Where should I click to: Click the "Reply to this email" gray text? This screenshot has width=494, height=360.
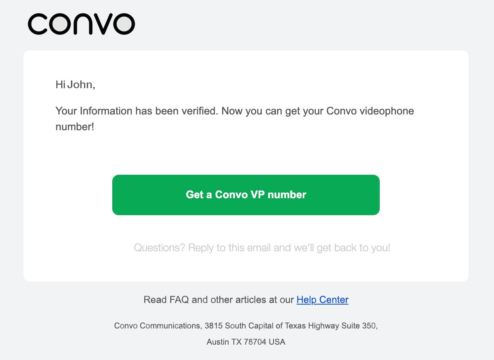tap(230, 248)
